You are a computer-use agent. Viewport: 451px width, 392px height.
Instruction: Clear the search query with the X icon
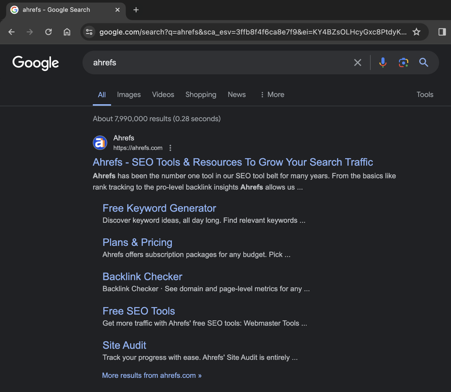[357, 62]
